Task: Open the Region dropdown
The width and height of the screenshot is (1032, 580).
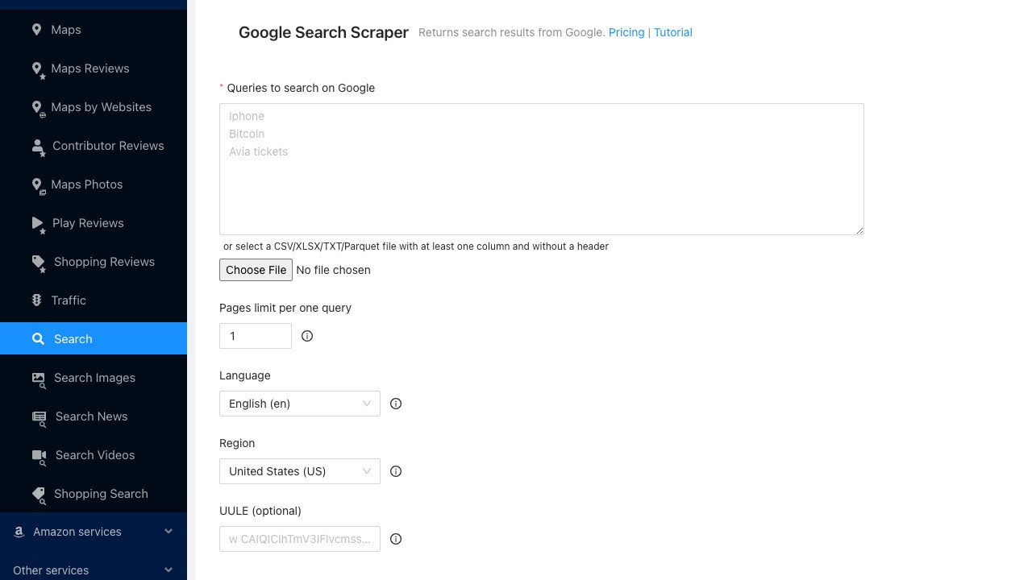Action: (x=299, y=471)
